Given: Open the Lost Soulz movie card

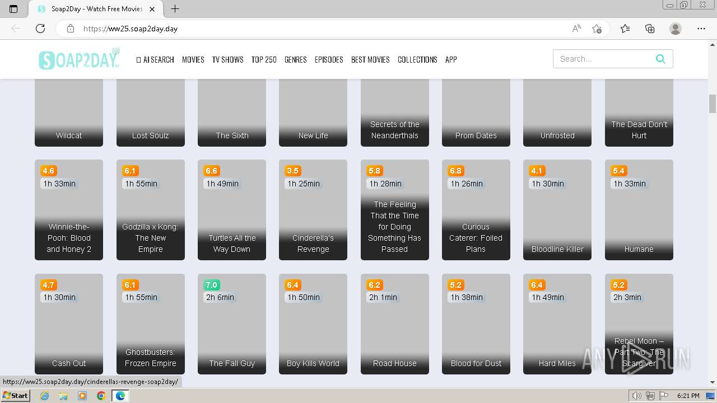Looking at the screenshot, I should tap(151, 113).
